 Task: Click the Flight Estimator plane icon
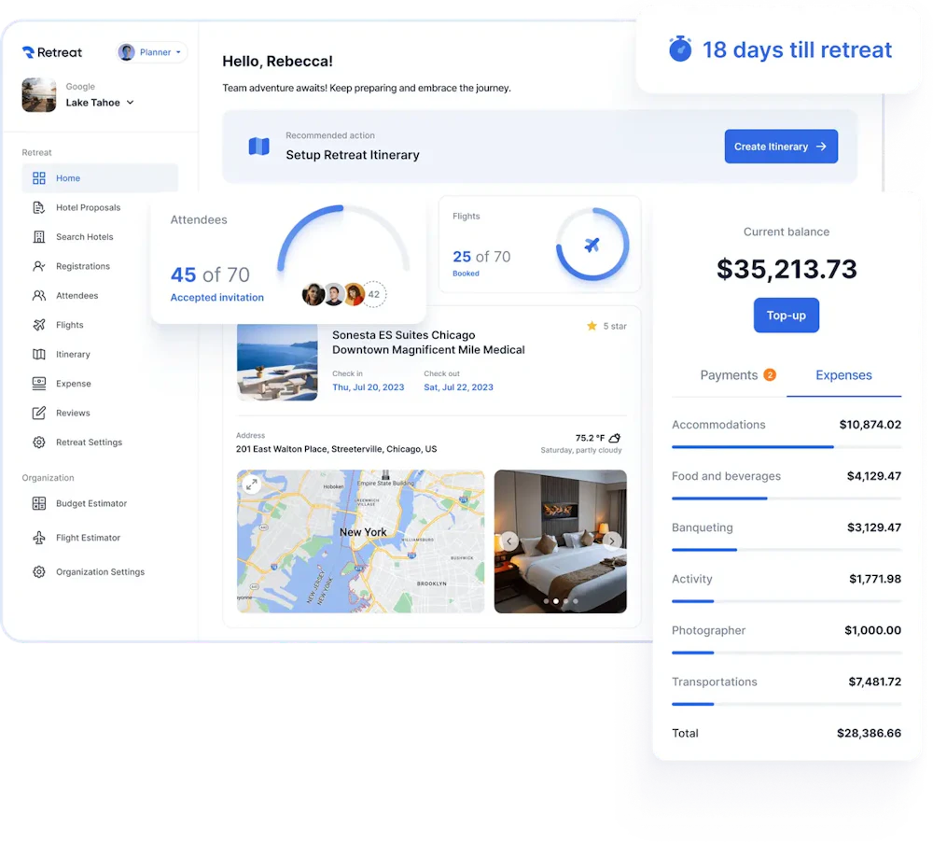38,537
